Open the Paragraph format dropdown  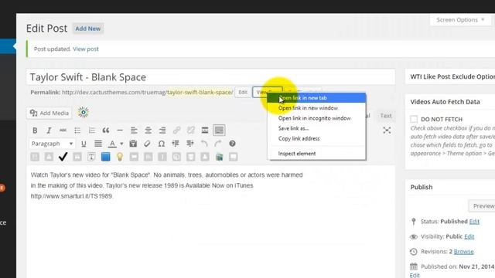pyautogui.click(x=52, y=144)
